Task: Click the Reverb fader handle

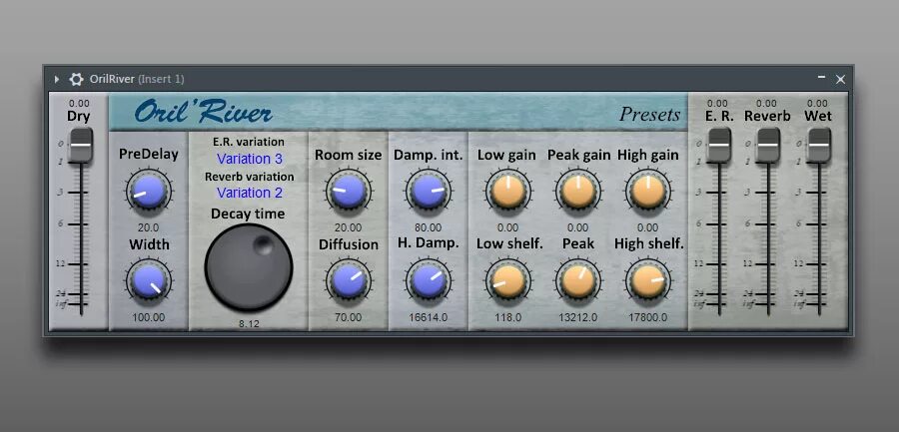Action: coord(768,145)
